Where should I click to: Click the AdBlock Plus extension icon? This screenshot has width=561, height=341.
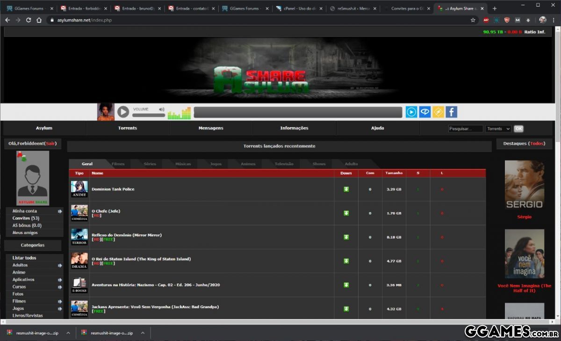click(486, 20)
